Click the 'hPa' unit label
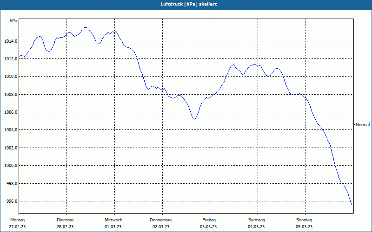 [13, 21]
